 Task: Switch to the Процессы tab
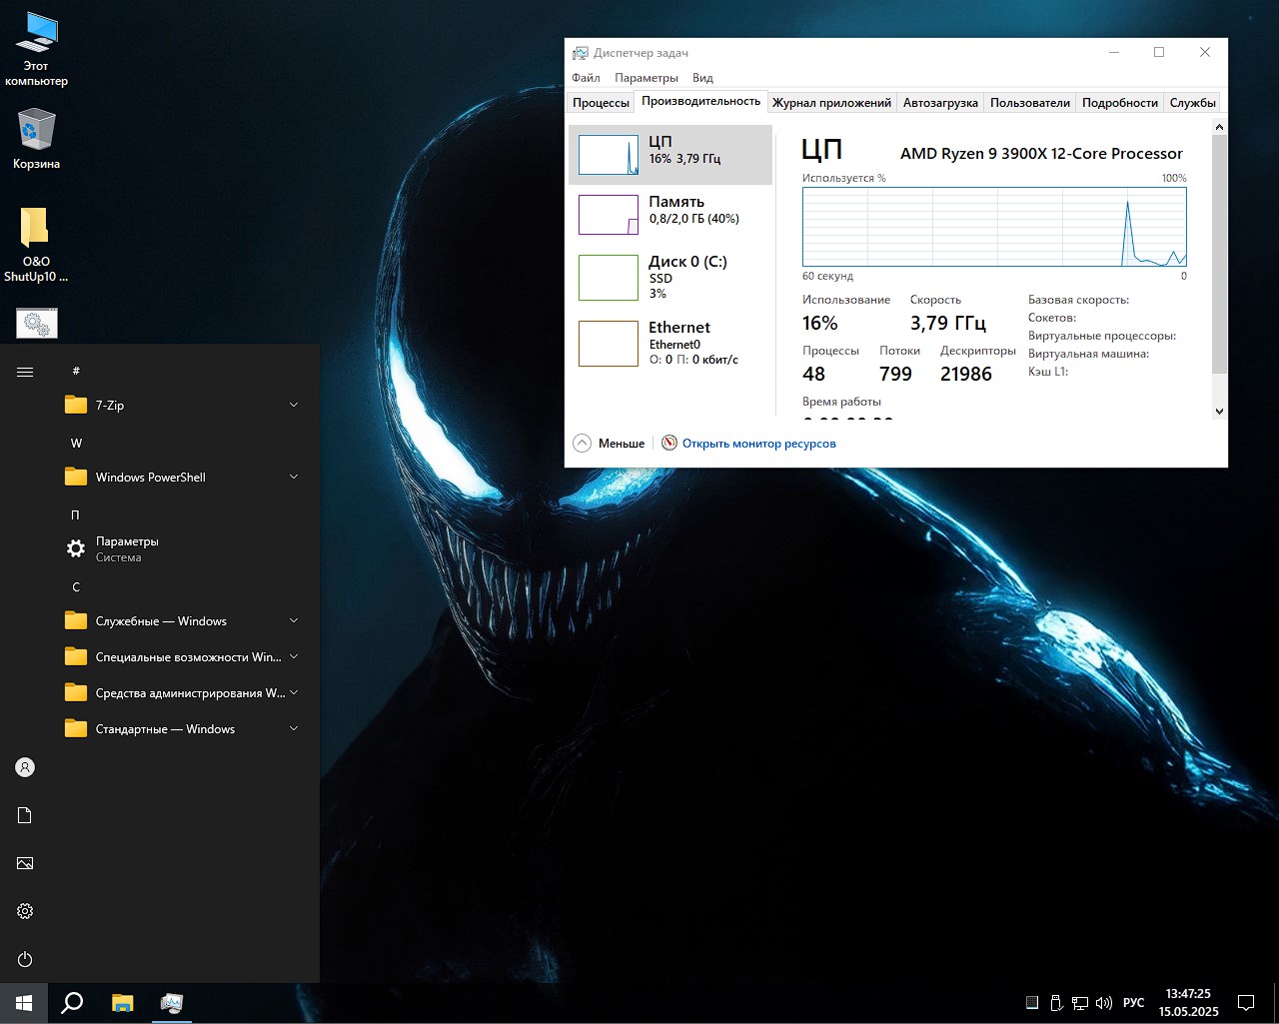(601, 103)
